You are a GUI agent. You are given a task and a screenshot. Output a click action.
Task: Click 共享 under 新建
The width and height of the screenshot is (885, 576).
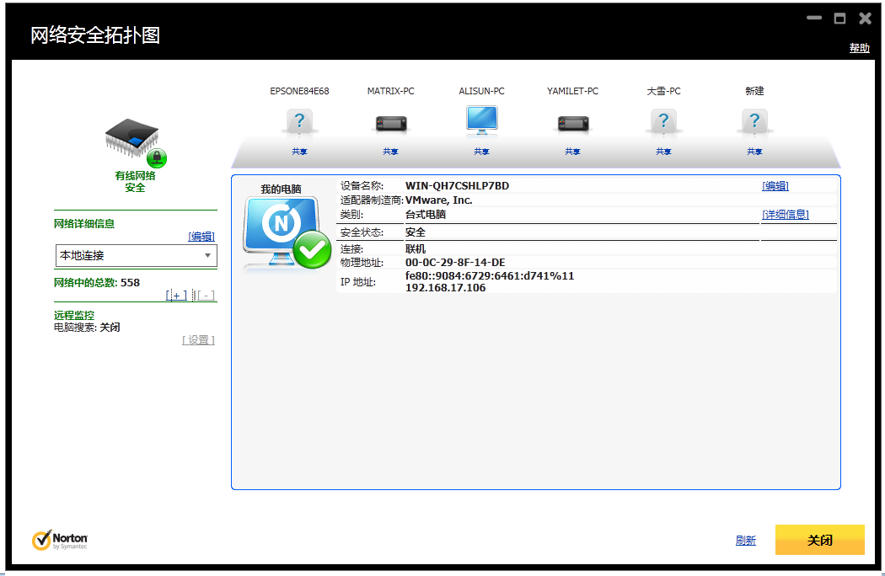(754, 152)
